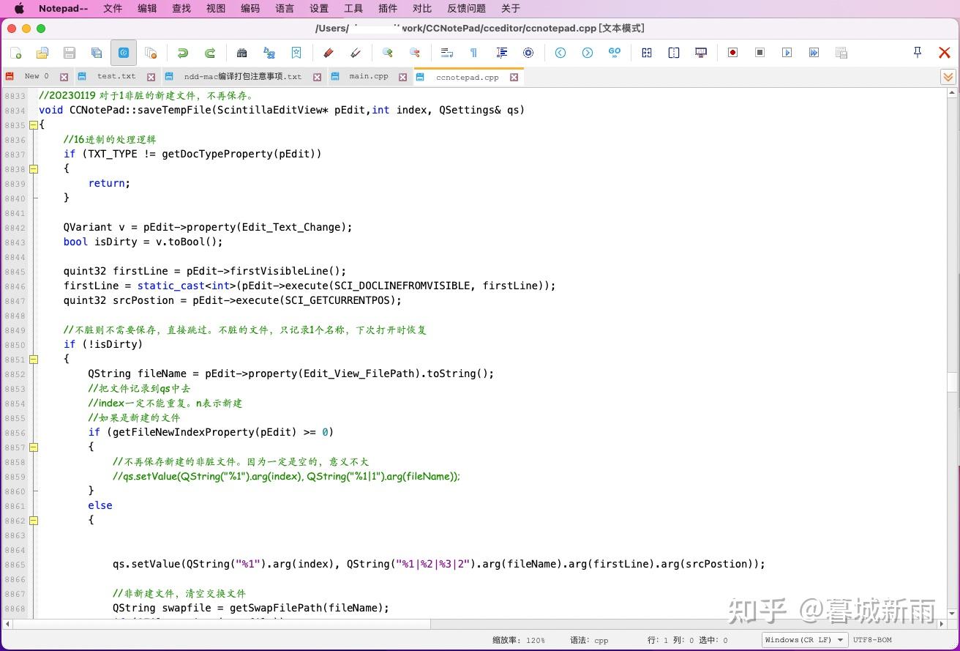Click the horizontal scrollbar below the editor

coord(220,623)
